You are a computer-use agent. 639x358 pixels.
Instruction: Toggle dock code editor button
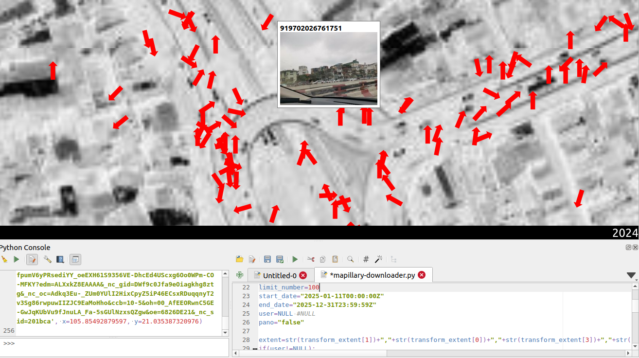tap(75, 259)
